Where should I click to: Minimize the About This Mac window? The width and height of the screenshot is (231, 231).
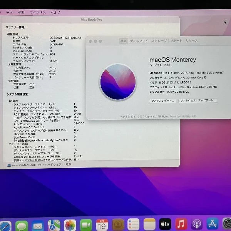tap(95, 41)
